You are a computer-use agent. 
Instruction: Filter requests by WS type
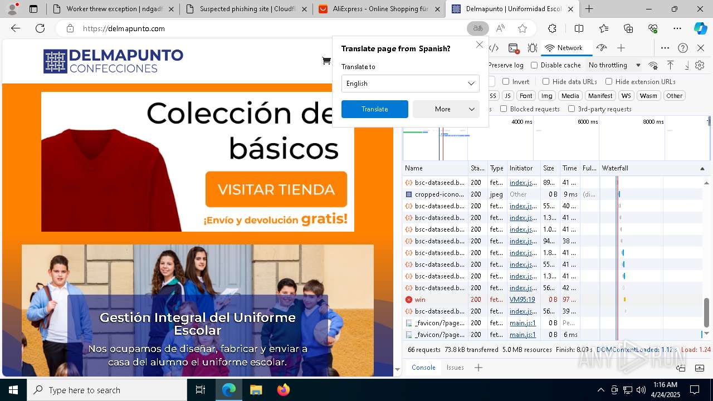click(x=626, y=96)
